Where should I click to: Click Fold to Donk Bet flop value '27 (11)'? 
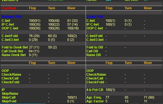click(34, 47)
